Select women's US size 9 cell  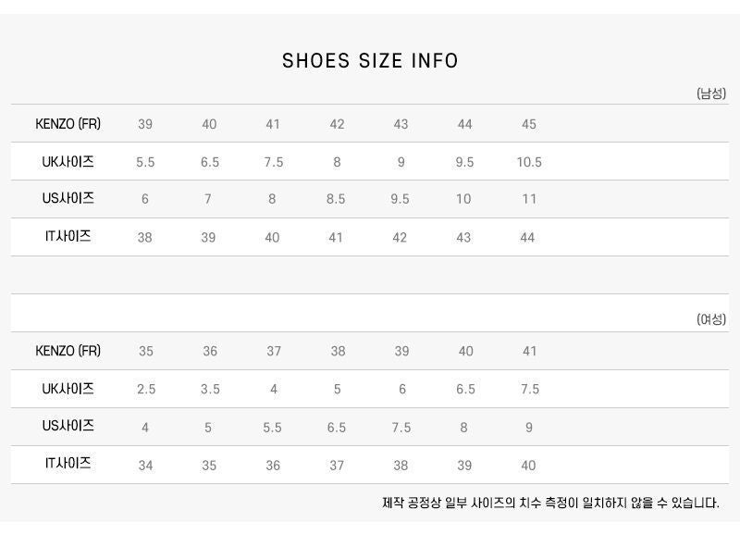point(528,427)
